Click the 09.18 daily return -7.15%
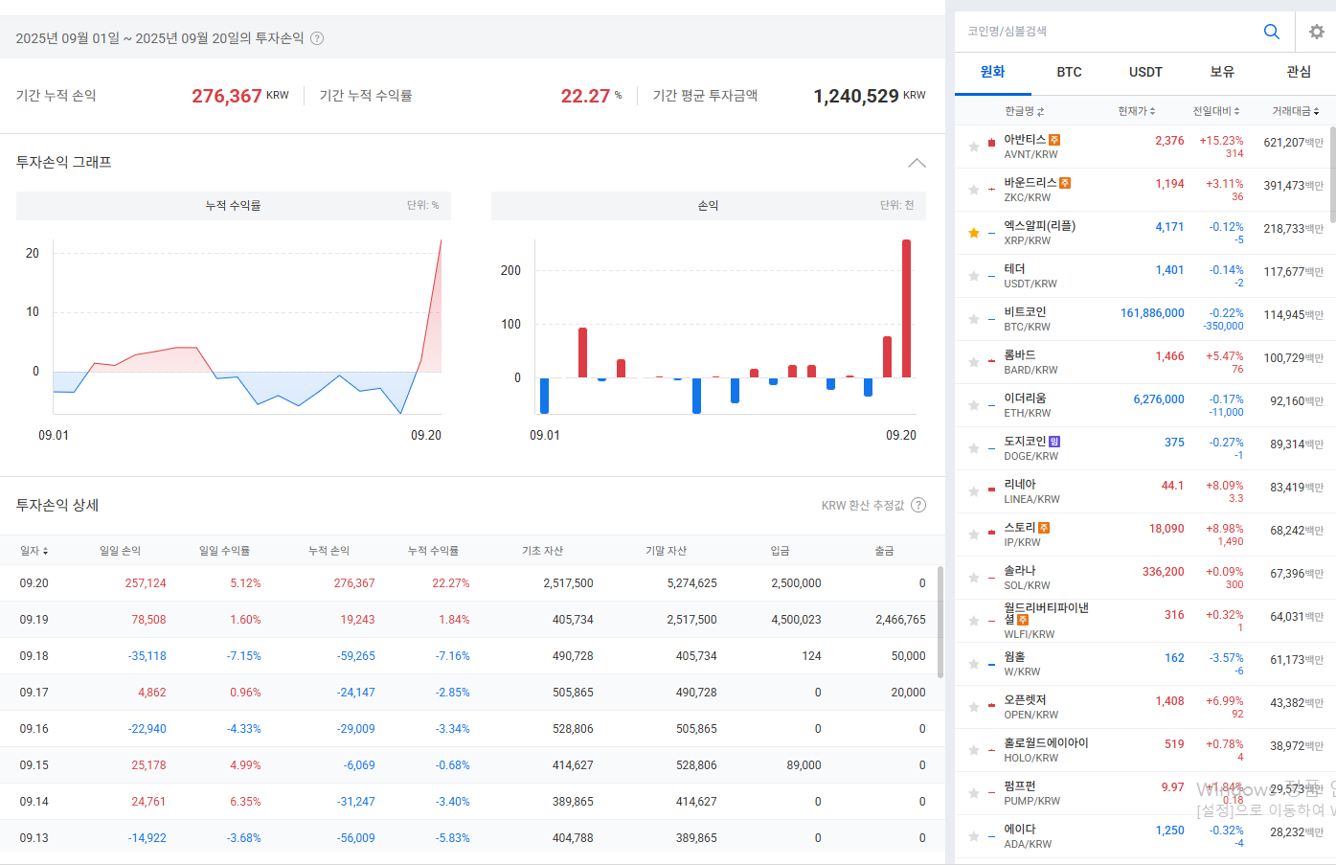This screenshot has width=1336, height=865. 243,656
